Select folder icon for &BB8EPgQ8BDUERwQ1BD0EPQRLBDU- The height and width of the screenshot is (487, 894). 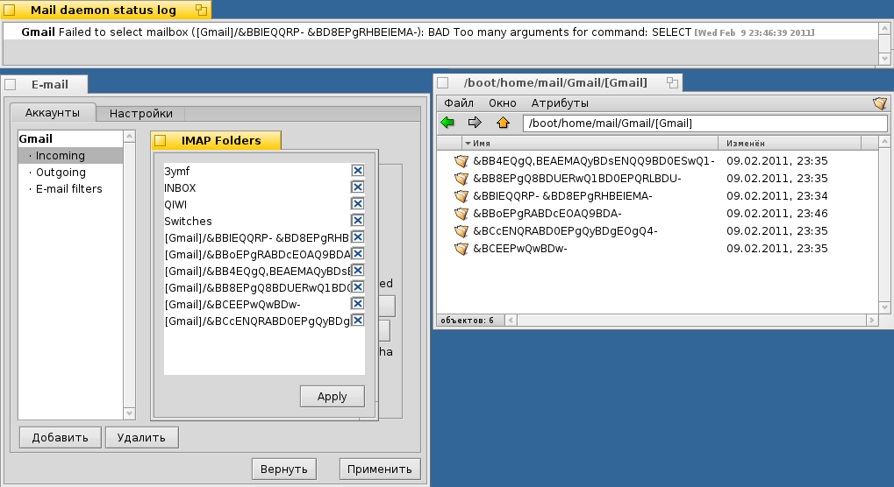tap(461, 179)
